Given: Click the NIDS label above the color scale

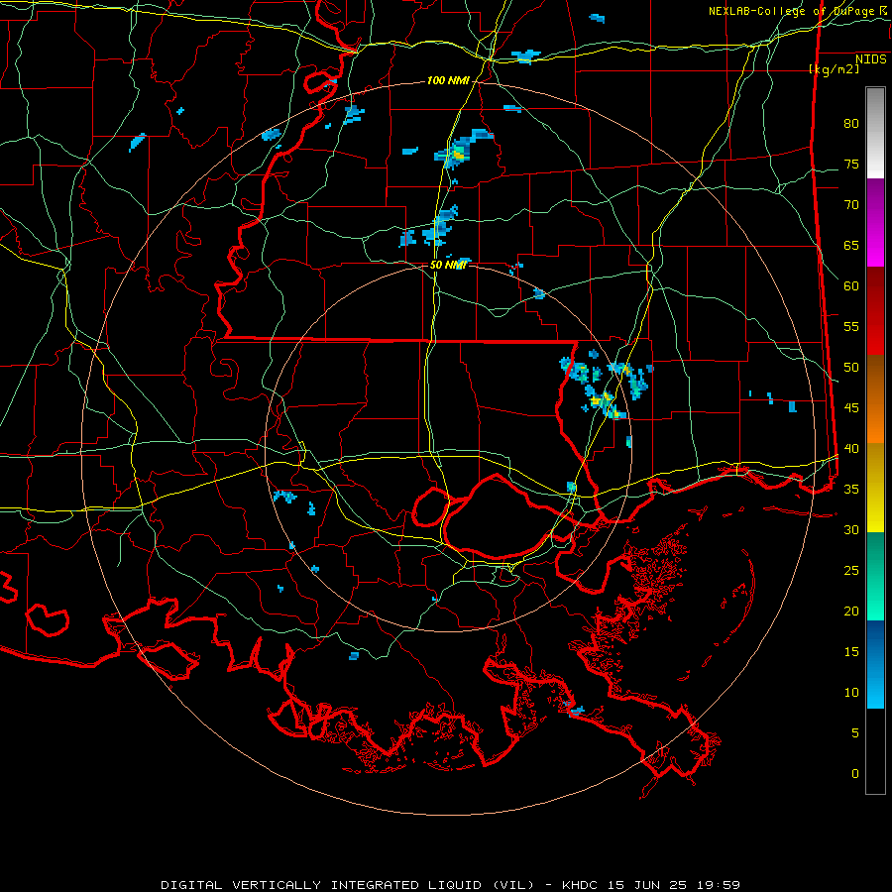Looking at the screenshot, I should tap(870, 59).
